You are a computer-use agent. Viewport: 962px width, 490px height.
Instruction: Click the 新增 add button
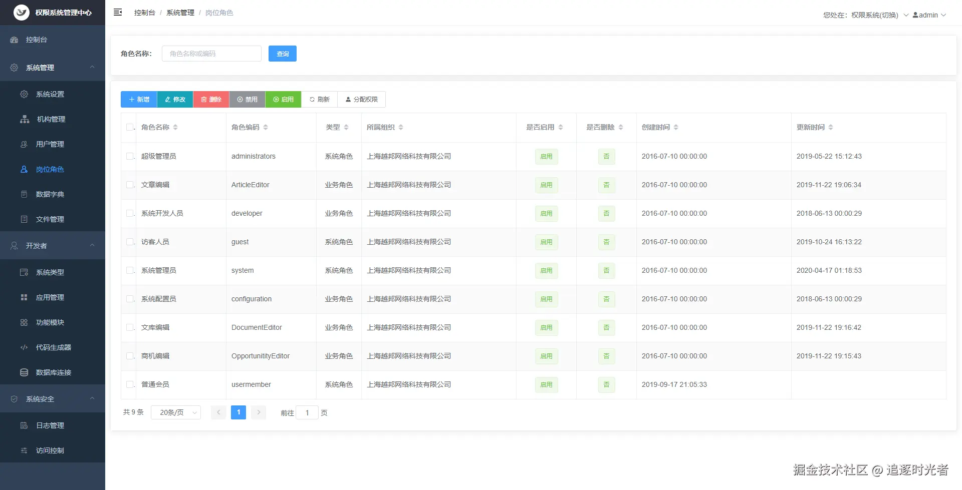click(x=139, y=100)
